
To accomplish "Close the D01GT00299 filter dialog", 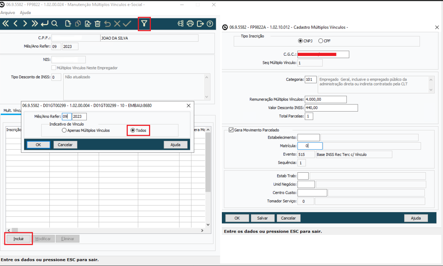I will click(x=189, y=105).
